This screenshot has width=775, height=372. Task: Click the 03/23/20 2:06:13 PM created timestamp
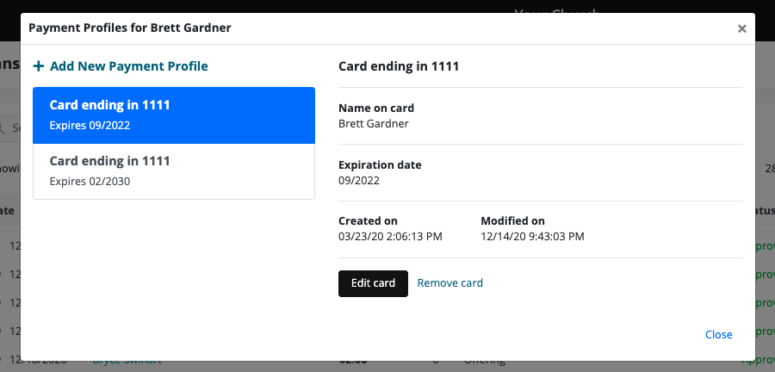(390, 236)
